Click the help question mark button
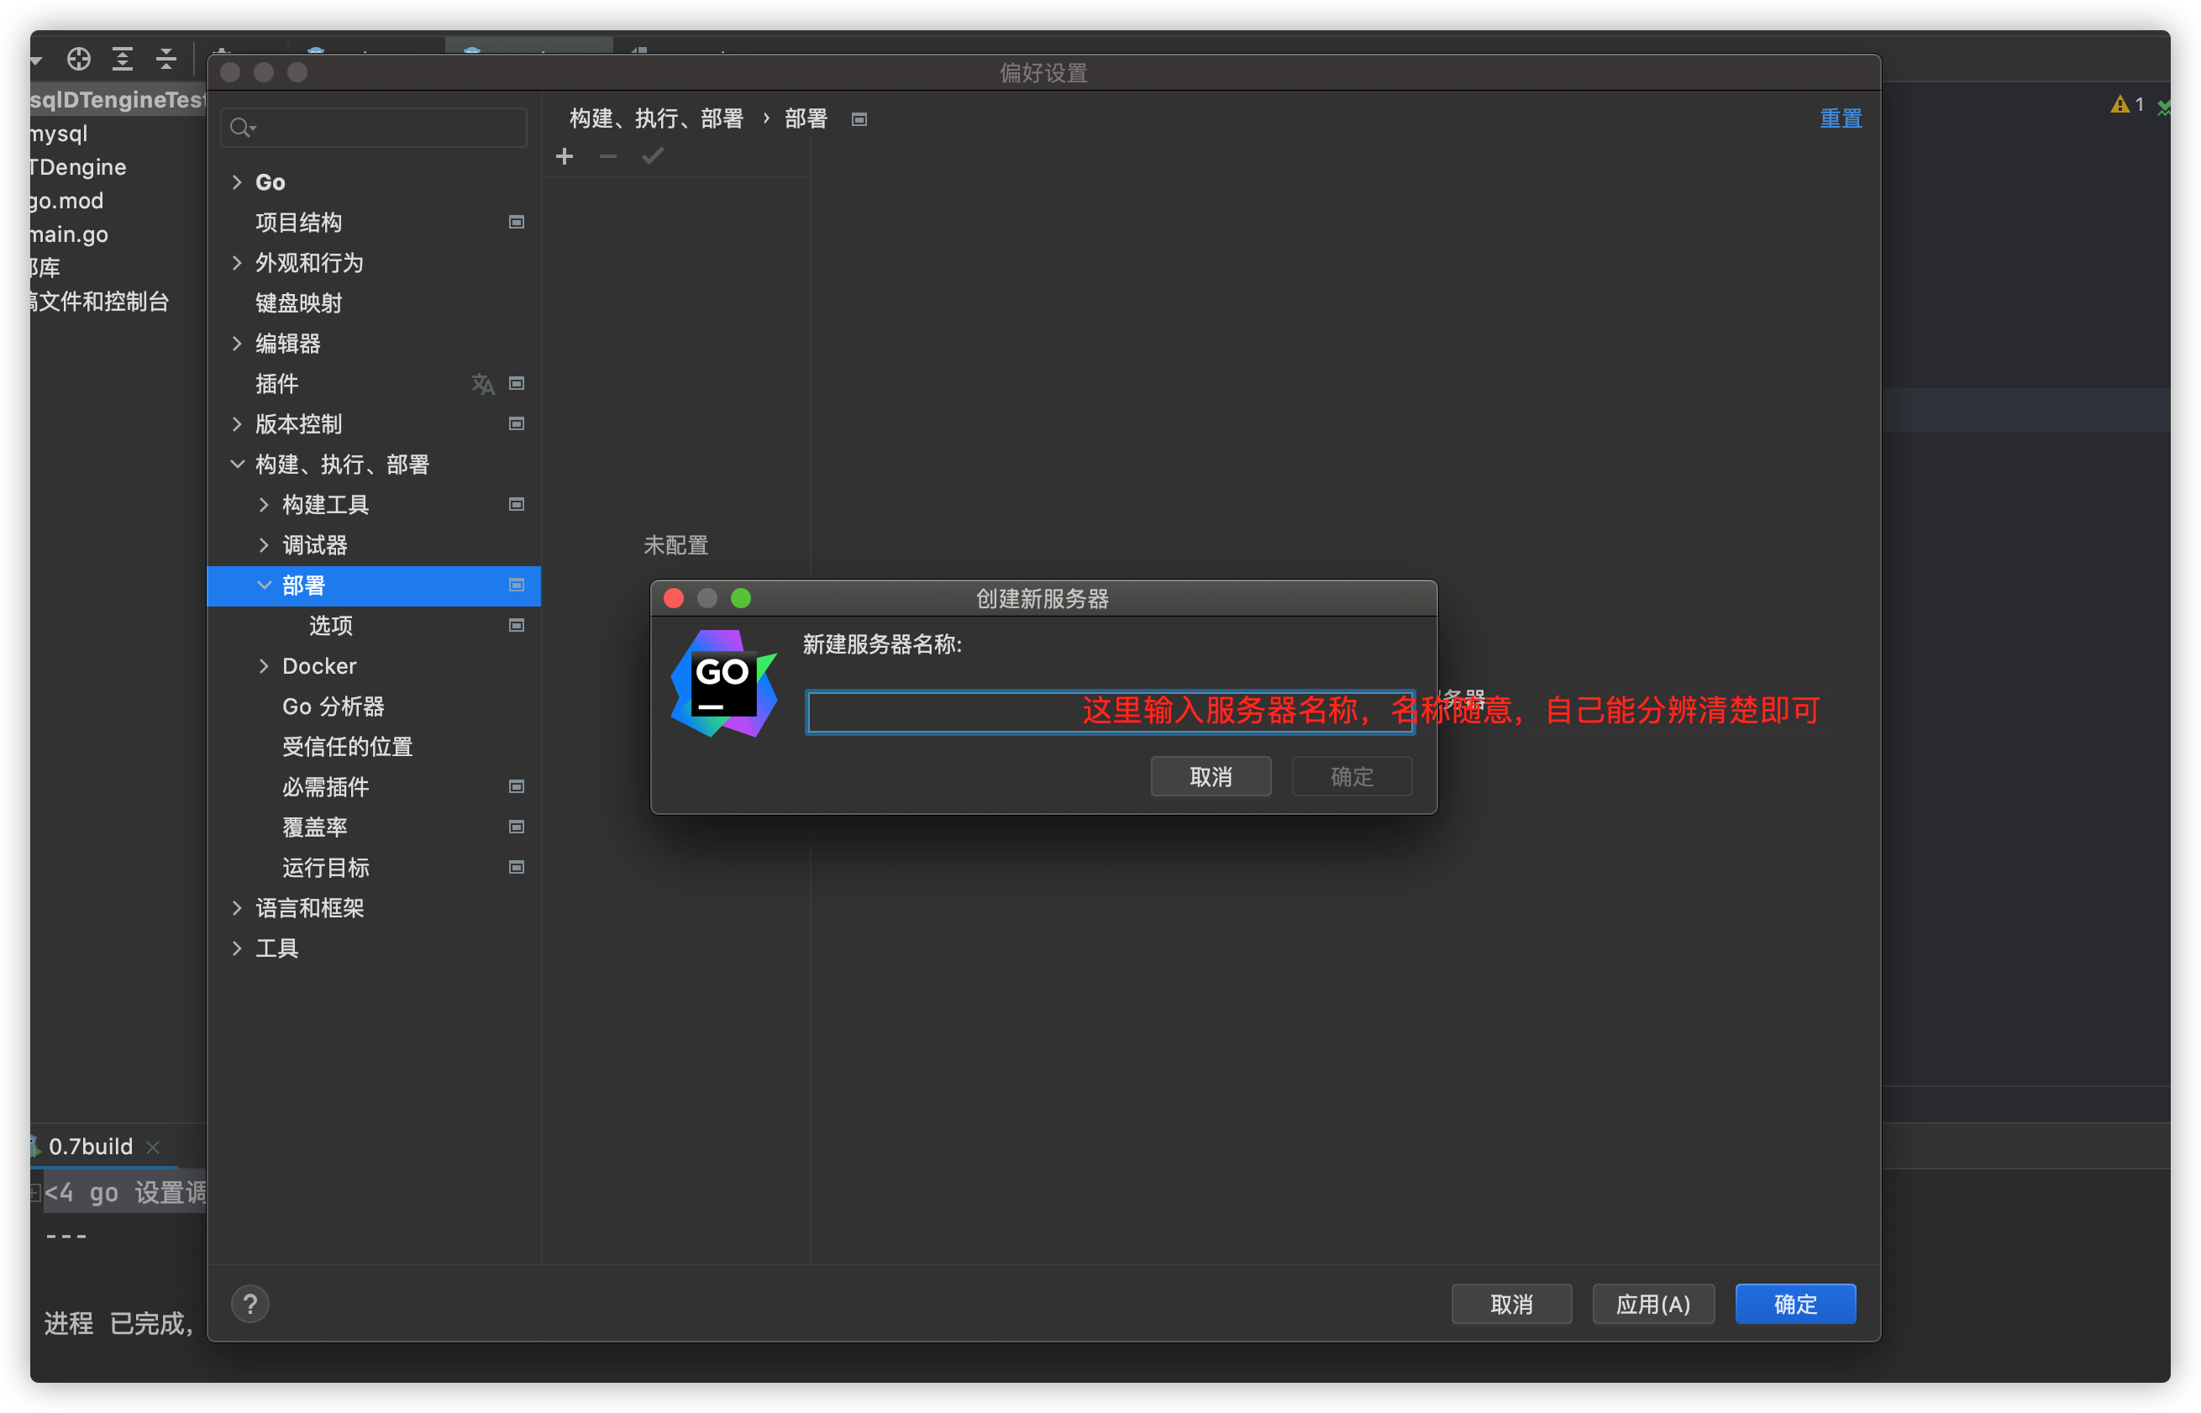 tap(250, 1304)
